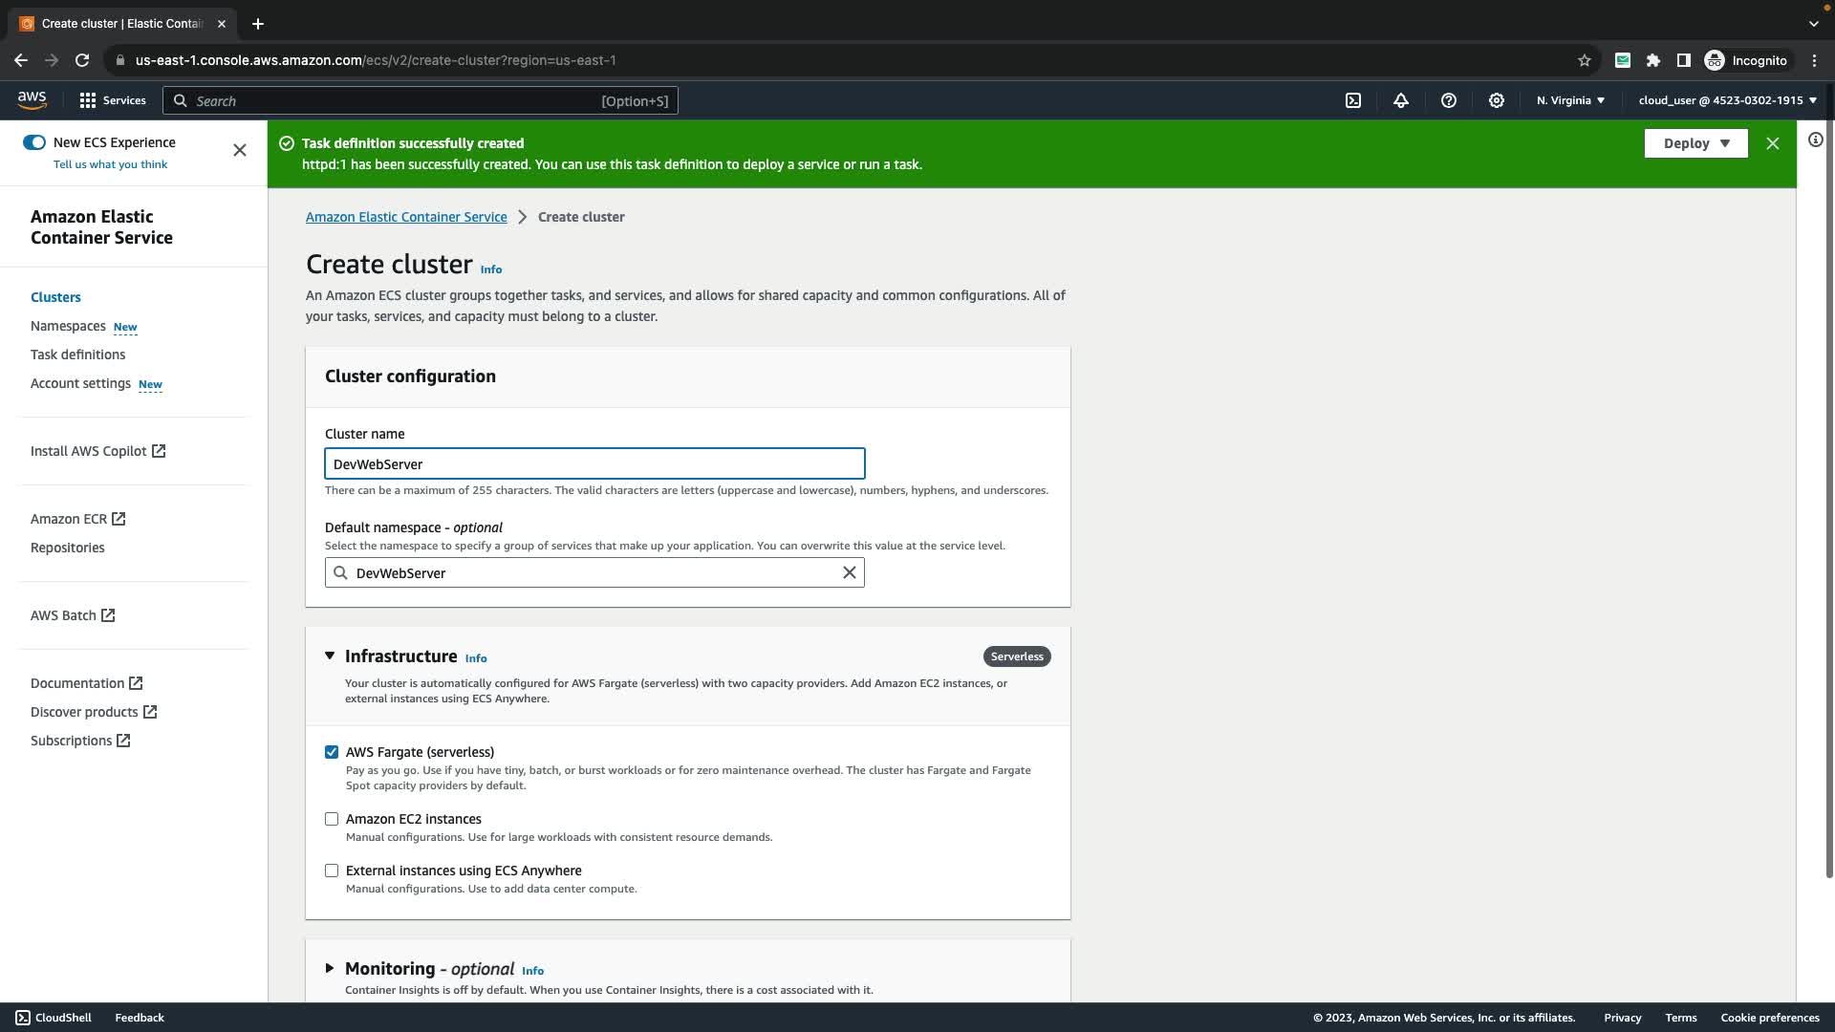Open Namespaces in the sidebar

(x=68, y=326)
